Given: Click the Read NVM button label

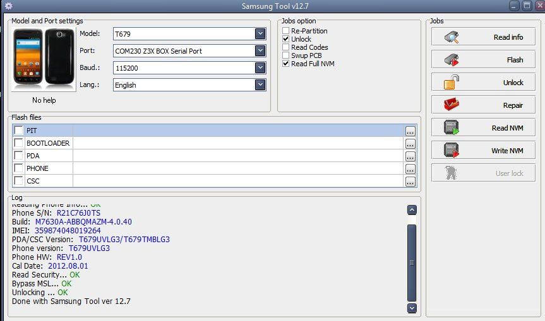Looking at the screenshot, I should (508, 127).
